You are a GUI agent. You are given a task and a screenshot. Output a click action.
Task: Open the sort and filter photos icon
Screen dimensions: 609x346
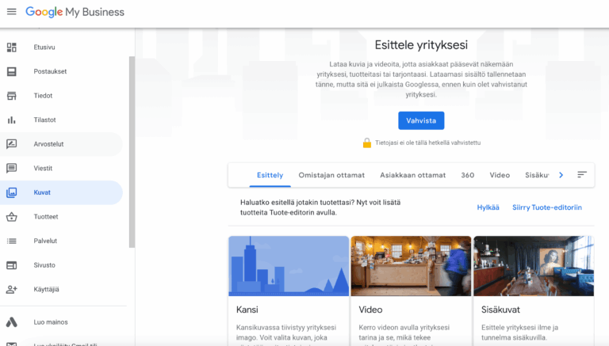(x=582, y=175)
